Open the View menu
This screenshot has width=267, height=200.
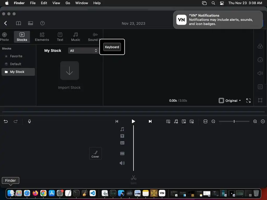click(x=56, y=3)
